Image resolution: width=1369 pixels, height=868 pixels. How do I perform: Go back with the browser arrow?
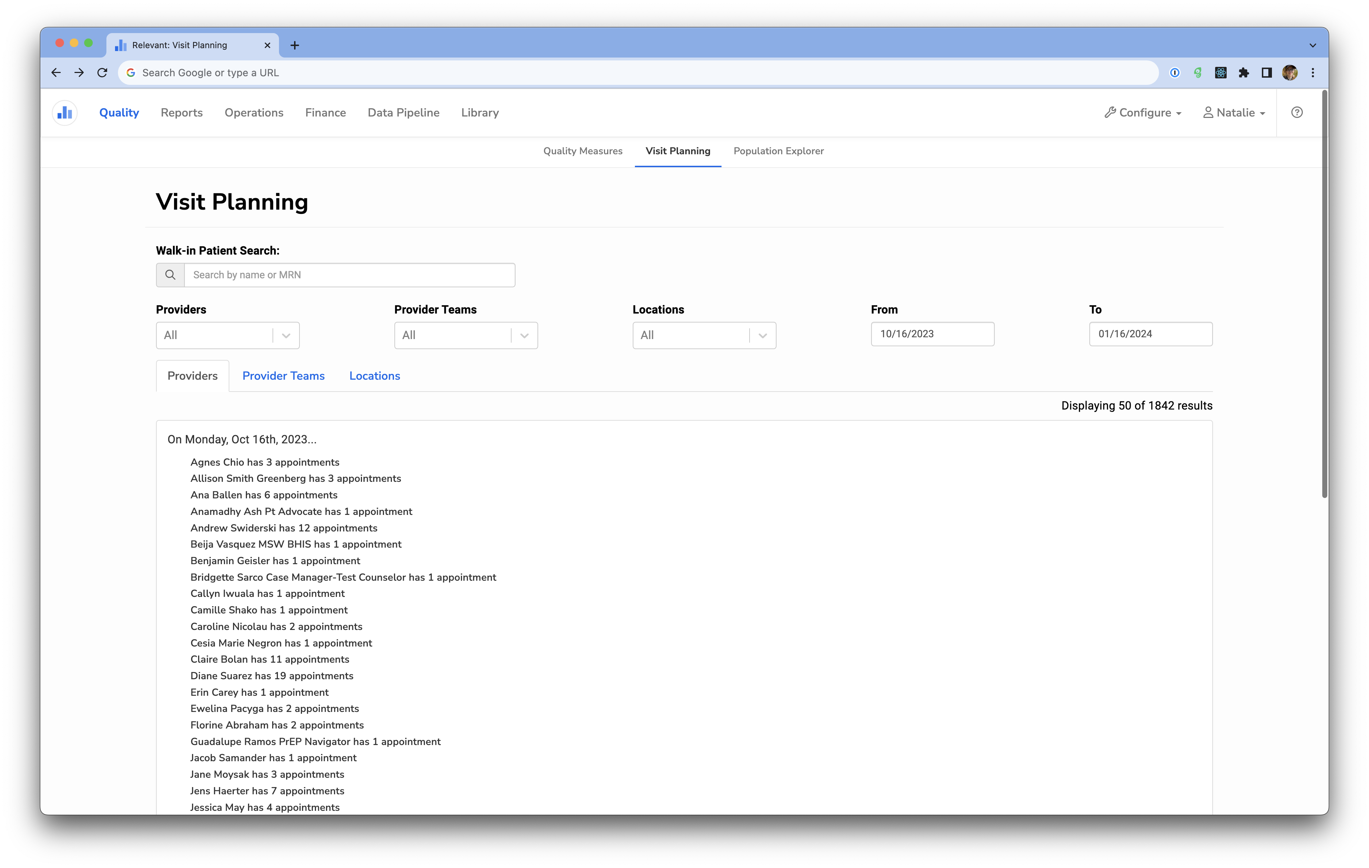point(56,73)
